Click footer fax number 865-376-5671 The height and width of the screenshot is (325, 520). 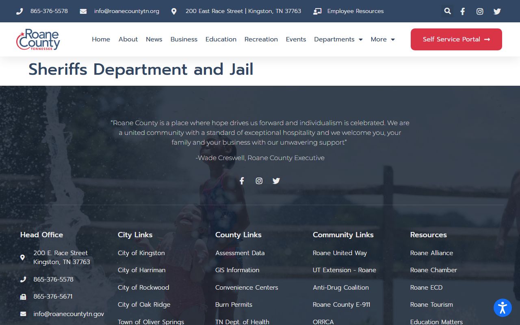click(53, 297)
